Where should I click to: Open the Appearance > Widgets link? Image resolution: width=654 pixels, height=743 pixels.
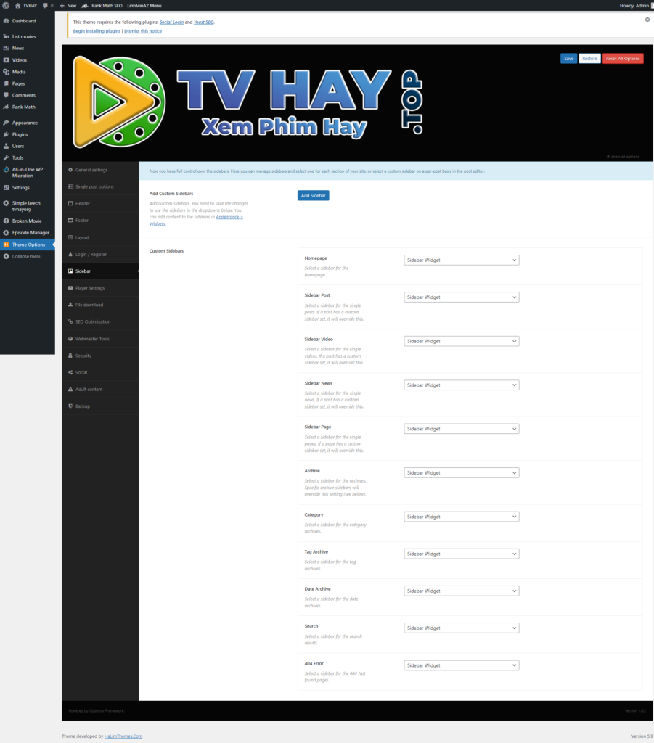[x=229, y=217]
